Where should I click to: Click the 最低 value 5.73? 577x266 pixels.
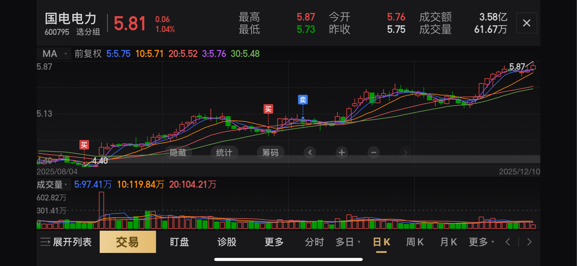click(306, 29)
